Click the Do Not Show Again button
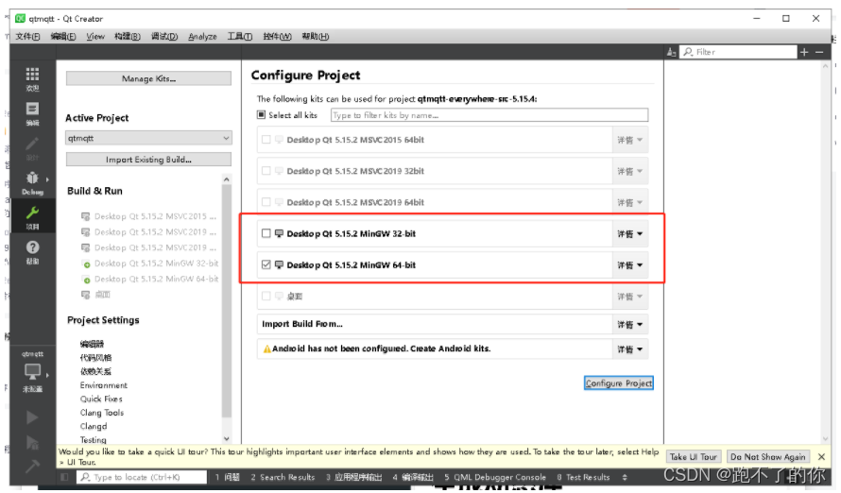 point(768,456)
